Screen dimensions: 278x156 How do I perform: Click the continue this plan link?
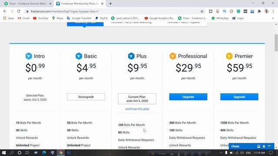pos(137,109)
